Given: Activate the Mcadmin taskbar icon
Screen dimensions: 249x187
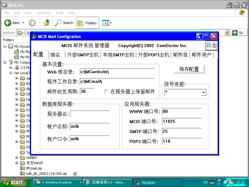Looking at the screenshot, I should tap(157, 182).
